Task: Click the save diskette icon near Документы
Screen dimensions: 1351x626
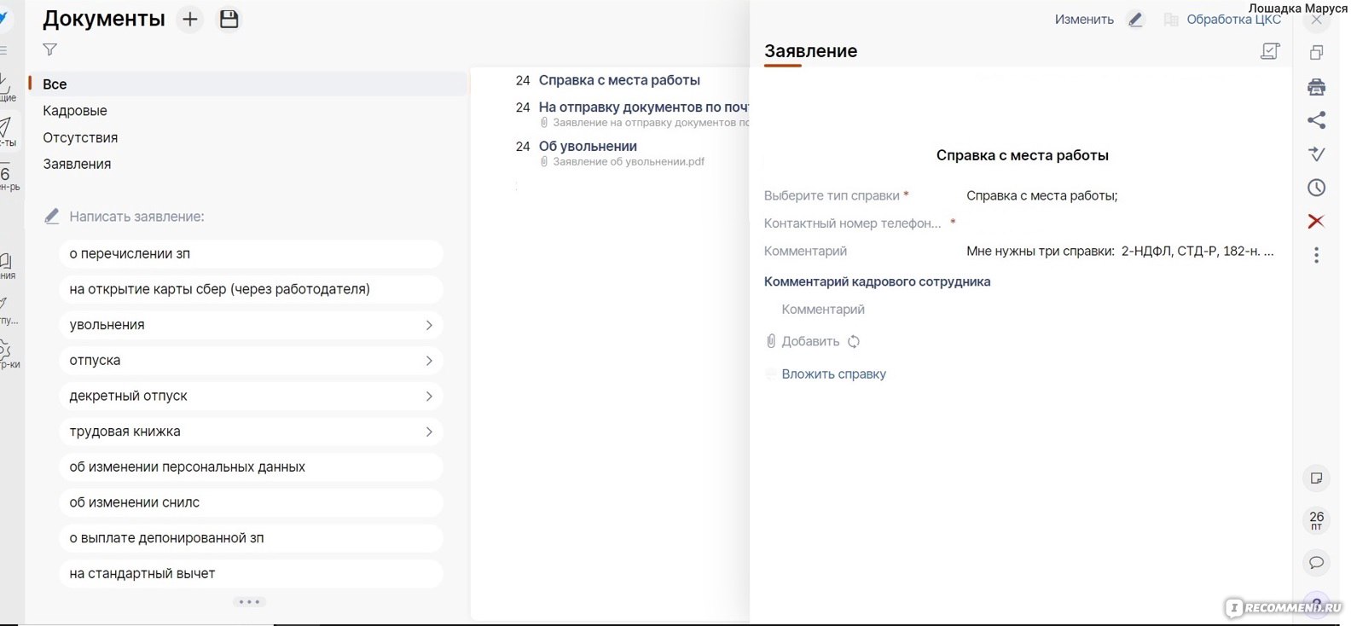Action: tap(229, 20)
